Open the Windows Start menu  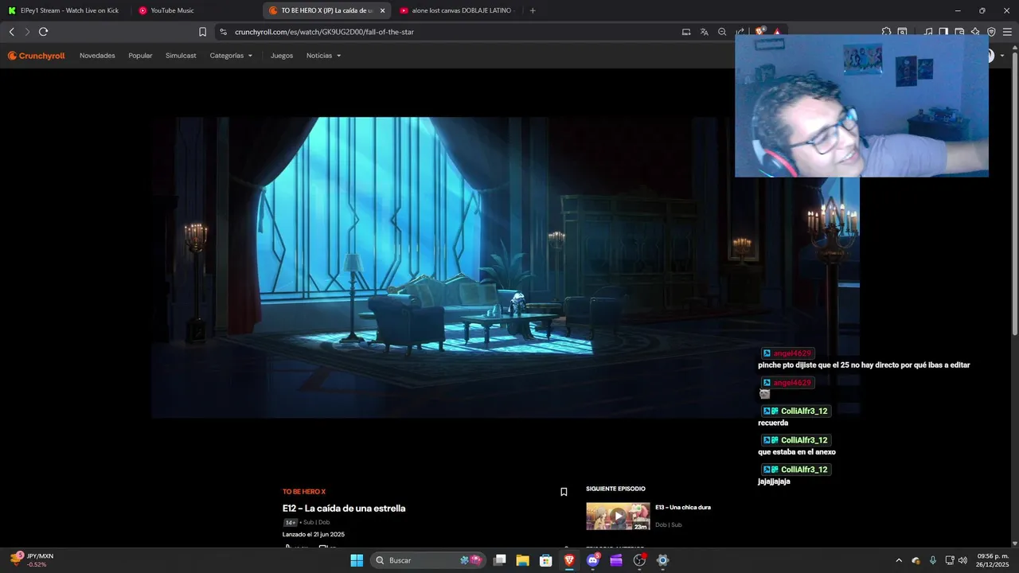pos(357,560)
